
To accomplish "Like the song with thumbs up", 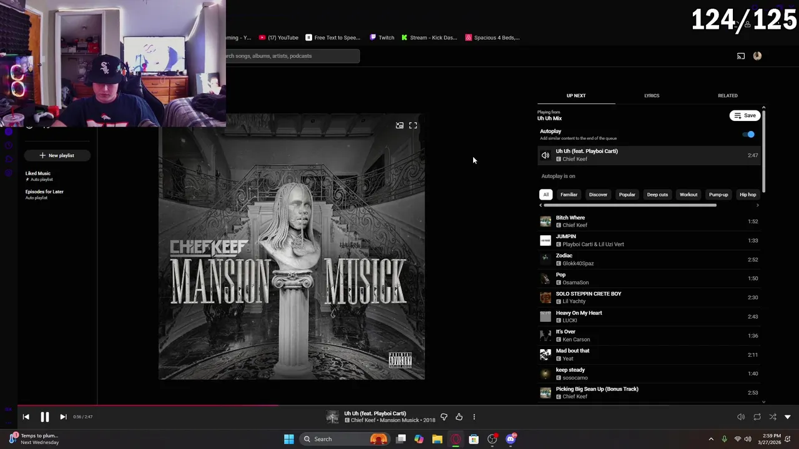I will (459, 417).
